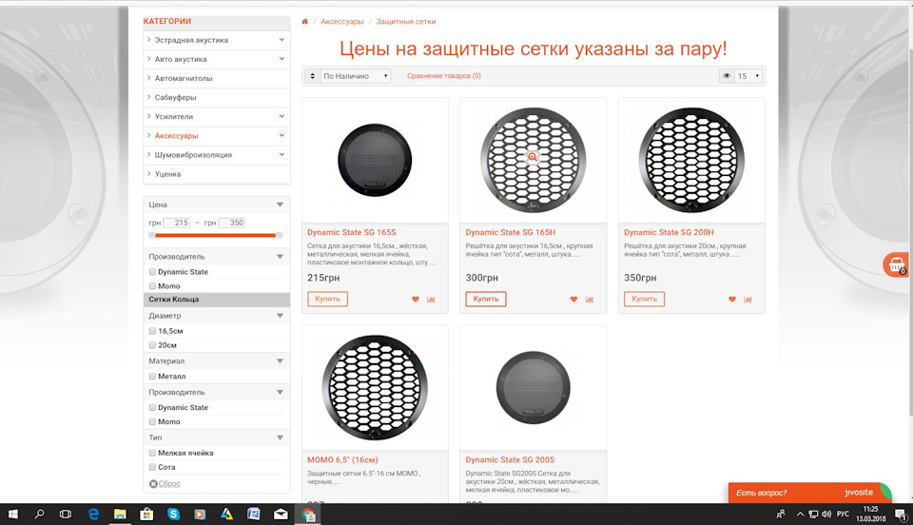
Task: Select Сетки Кольца filter heading
Action: point(217,300)
